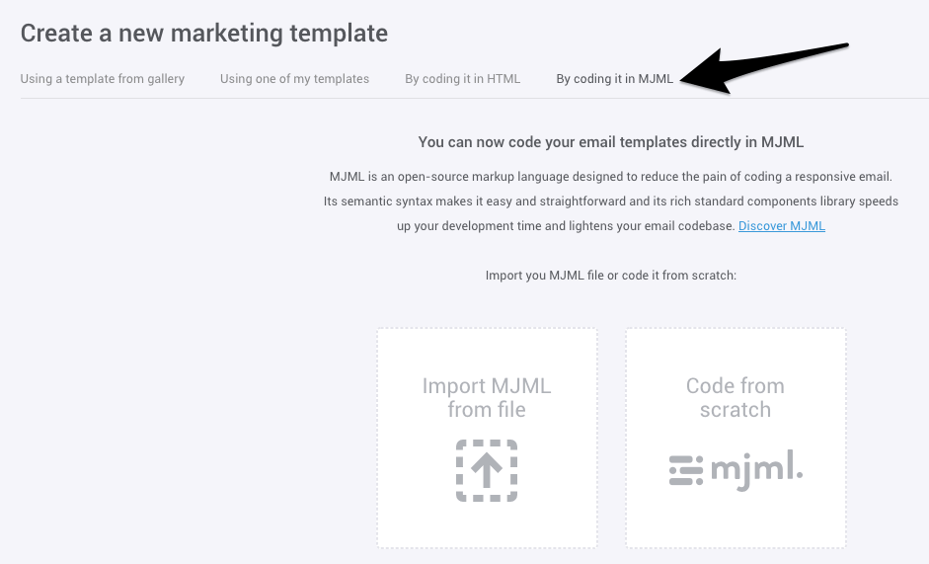
Task: Click the line starting 'MJML is an open-source markup'
Action: click(x=611, y=177)
